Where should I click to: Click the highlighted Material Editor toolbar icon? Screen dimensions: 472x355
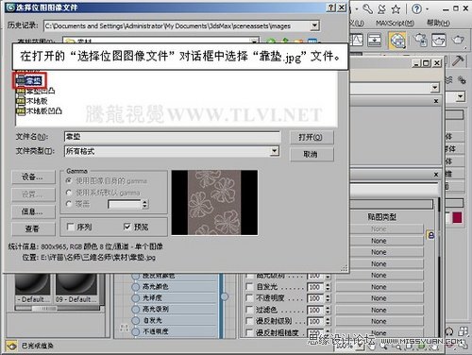(397, 41)
